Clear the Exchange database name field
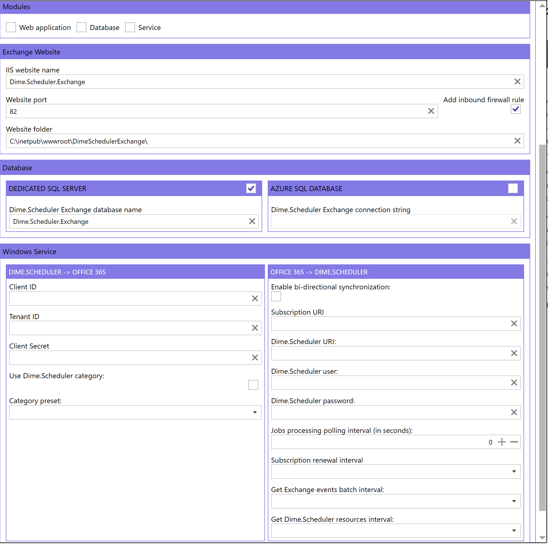The height and width of the screenshot is (544, 548). click(x=252, y=221)
